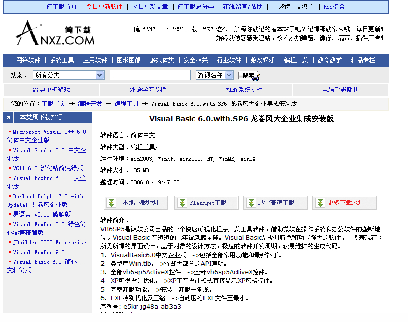Image resolution: width=408 pixels, height=322 pixels.
Task: Open Visual Studio 6.0 中文企业版 link
Action: click(47, 154)
